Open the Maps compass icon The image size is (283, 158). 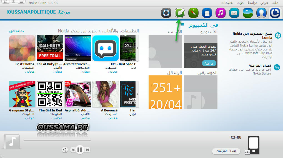tap(193, 13)
